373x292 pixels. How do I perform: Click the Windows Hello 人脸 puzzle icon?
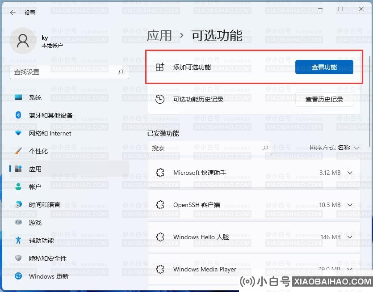pos(160,237)
